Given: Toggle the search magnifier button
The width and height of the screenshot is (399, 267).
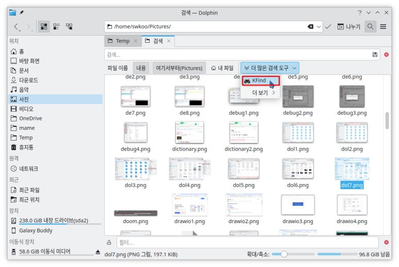Looking at the screenshot, I should point(370,26).
